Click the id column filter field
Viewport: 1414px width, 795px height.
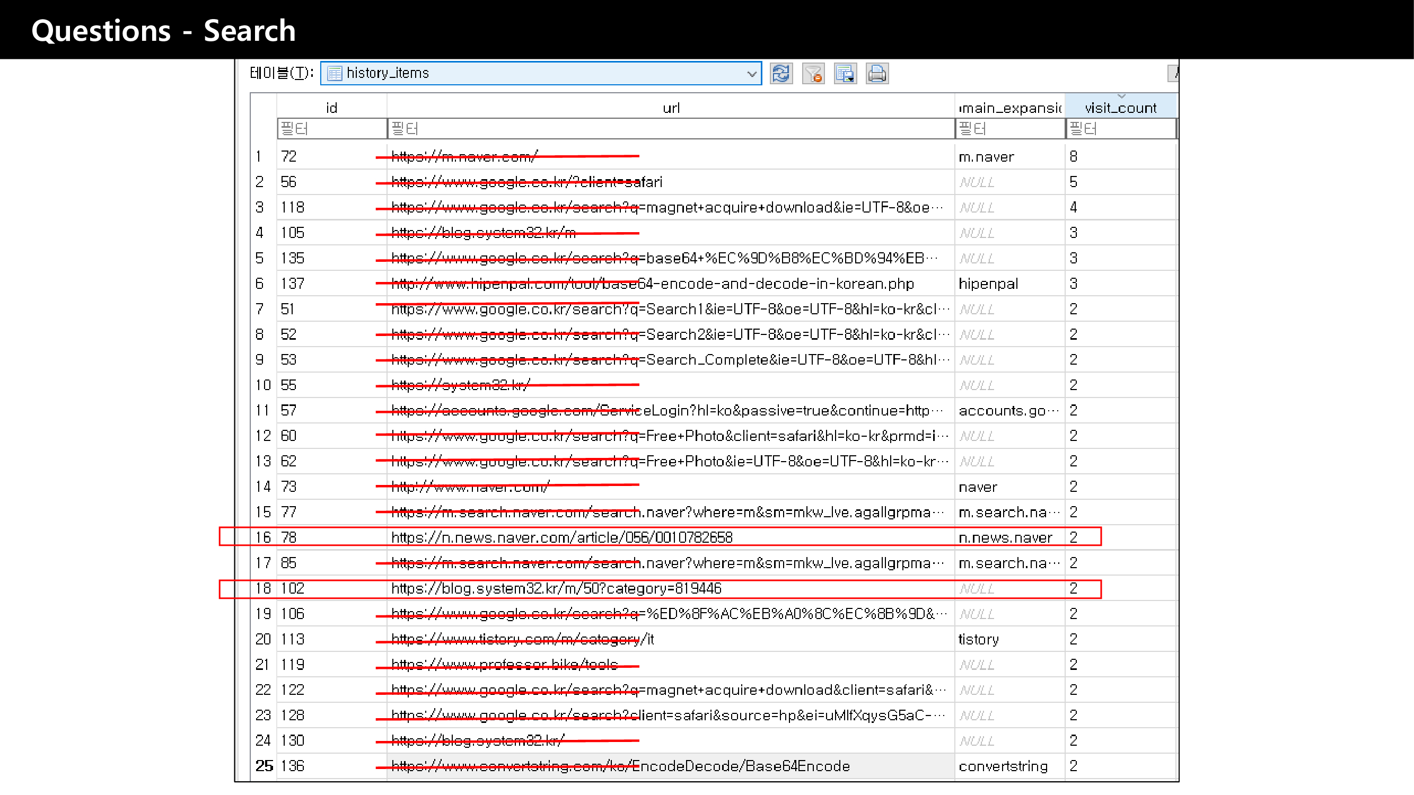click(331, 129)
